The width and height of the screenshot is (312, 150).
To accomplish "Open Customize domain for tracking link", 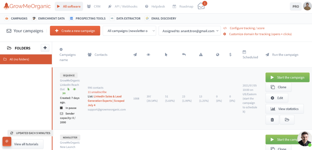I will point(258,34).
